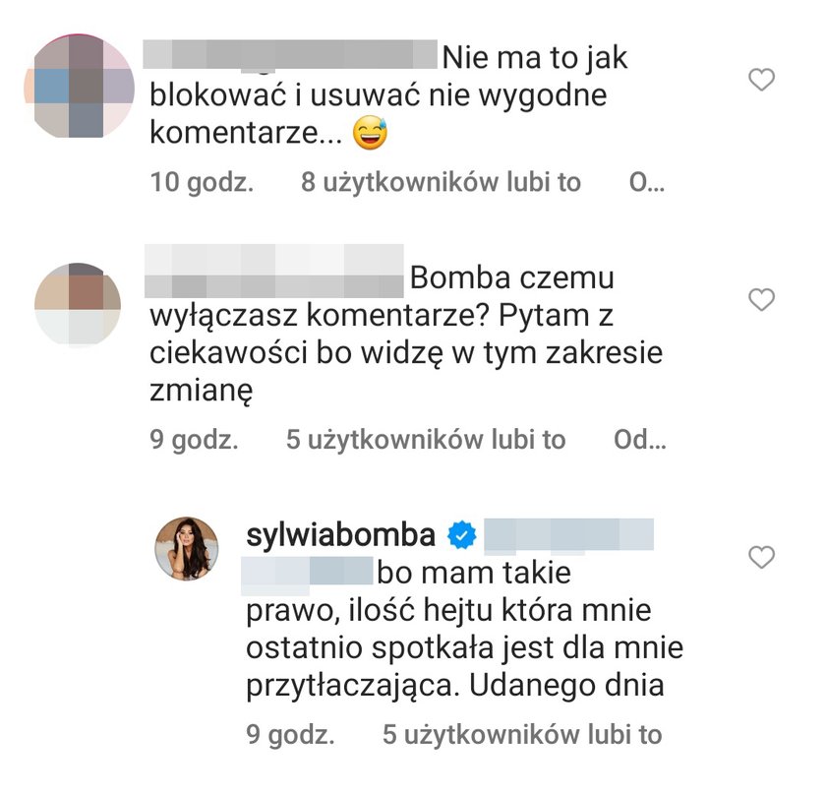Open the sylwiabomba username link
Image resolution: width=826 pixels, height=795 pixels.
pyautogui.click(x=341, y=535)
